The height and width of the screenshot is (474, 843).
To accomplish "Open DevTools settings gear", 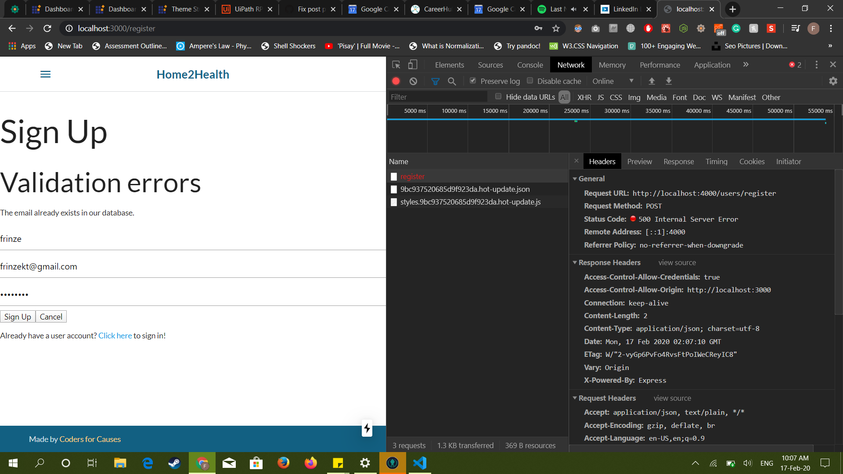I will click(x=833, y=81).
